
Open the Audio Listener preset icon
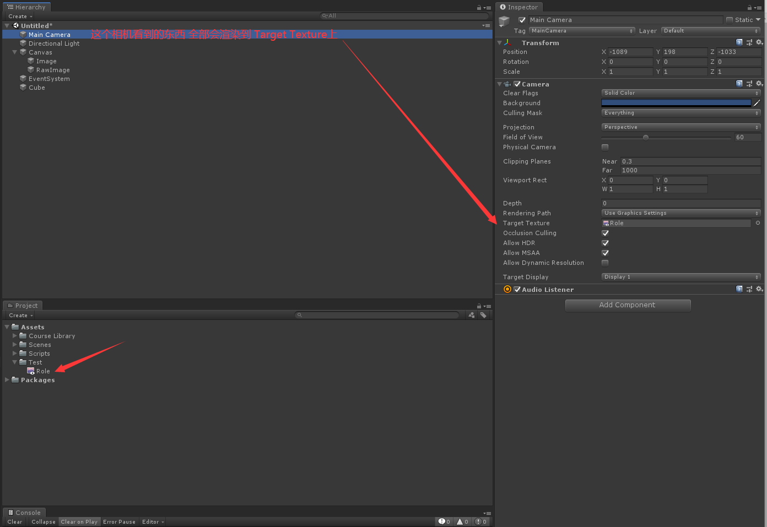[x=749, y=289]
